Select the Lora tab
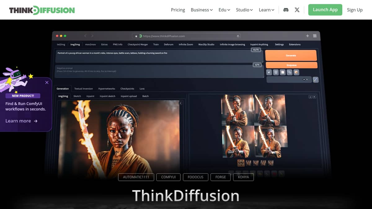The image size is (372, 209). 142,89
